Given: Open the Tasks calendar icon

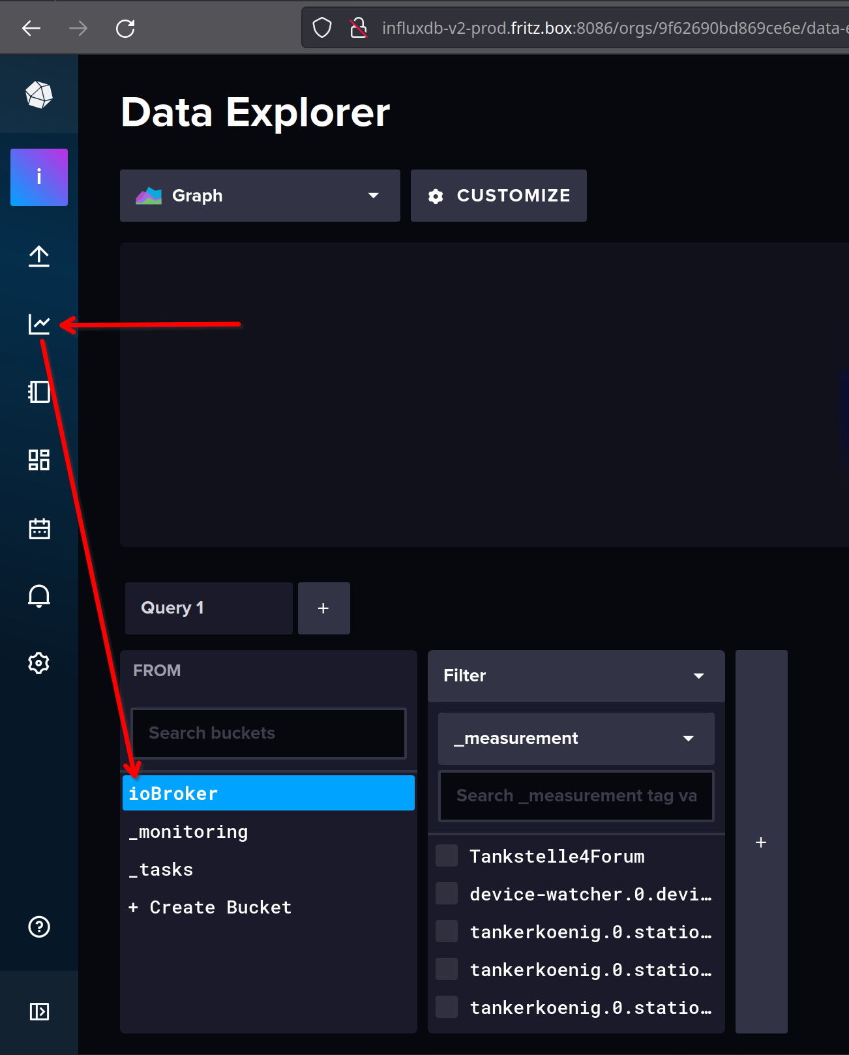Looking at the screenshot, I should (39, 528).
